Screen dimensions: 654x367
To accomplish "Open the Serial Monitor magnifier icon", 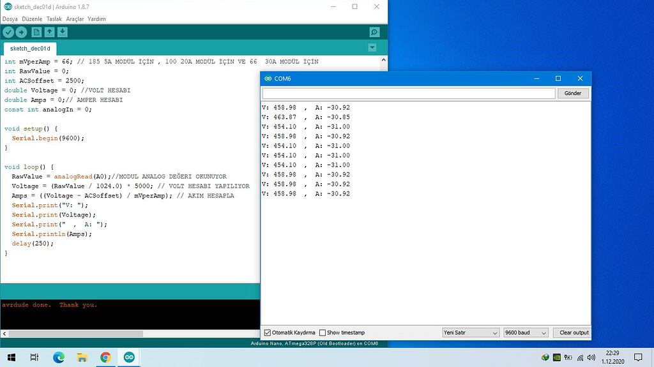I will tap(374, 32).
